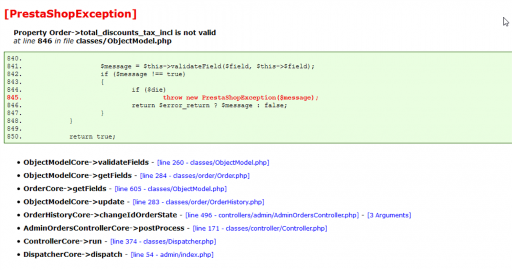Open link line 284 classes/order/Order.php
Screen dimensions: 512x270
[x=195, y=175]
